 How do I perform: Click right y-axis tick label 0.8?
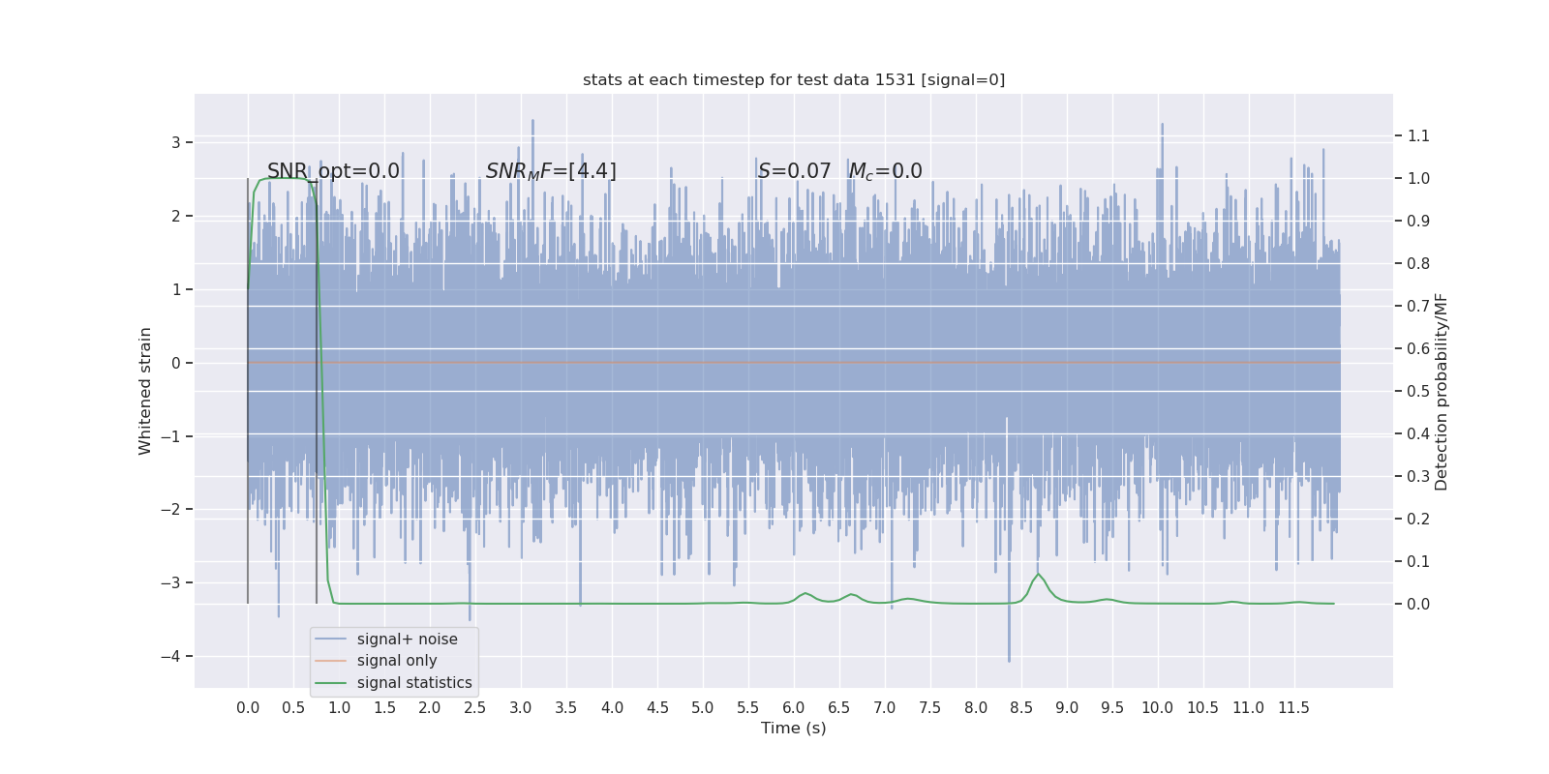pos(1418,263)
